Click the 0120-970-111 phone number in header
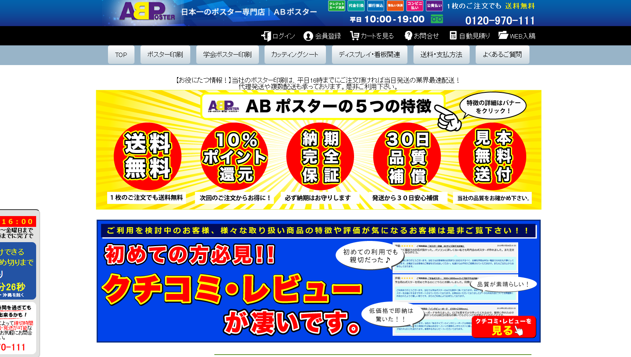The image size is (631, 357). coord(500,20)
